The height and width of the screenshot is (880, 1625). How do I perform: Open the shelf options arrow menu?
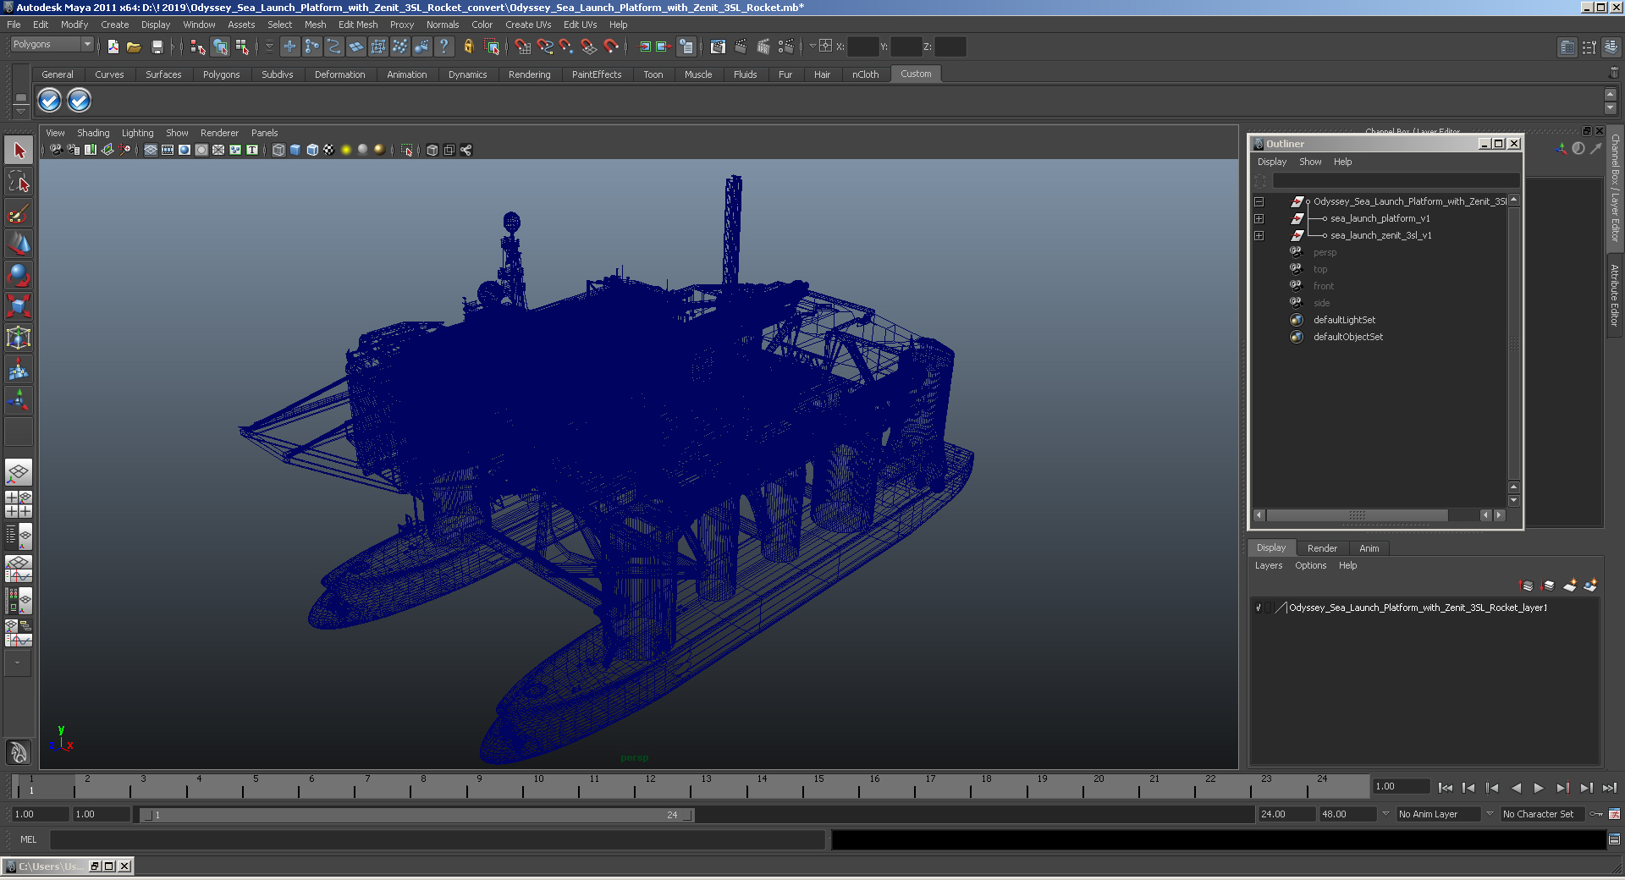(x=21, y=111)
